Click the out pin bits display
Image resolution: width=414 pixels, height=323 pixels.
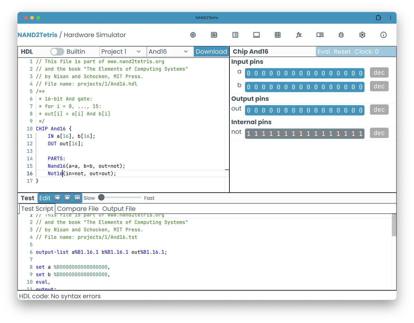[x=305, y=110]
